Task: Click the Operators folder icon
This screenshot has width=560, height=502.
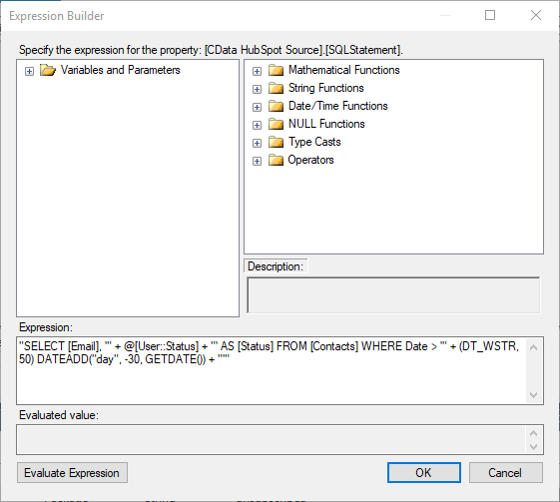Action: (276, 160)
